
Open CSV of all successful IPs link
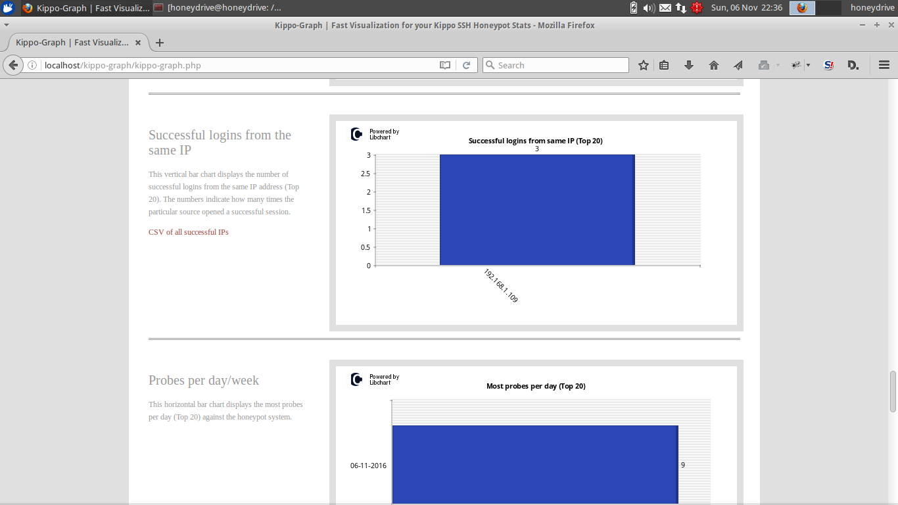tap(189, 232)
